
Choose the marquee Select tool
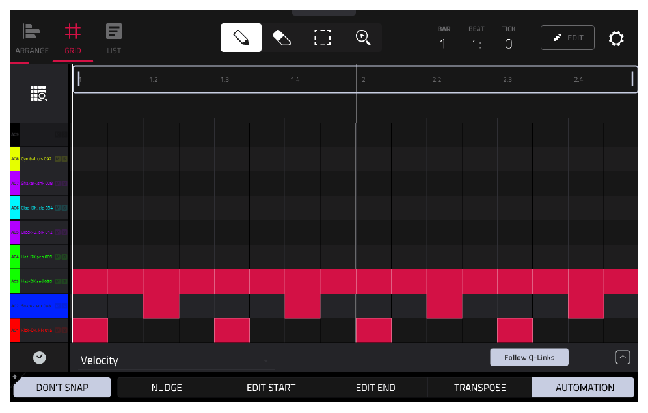322,38
